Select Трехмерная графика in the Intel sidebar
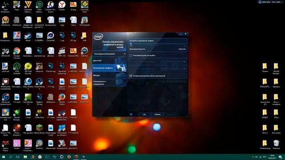 pyautogui.click(x=109, y=68)
